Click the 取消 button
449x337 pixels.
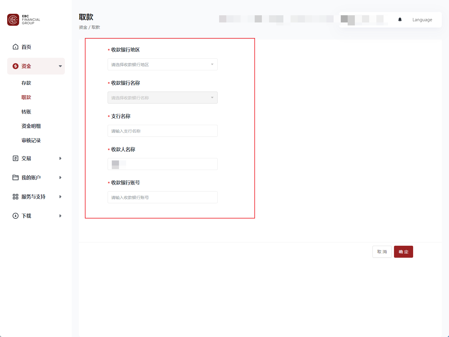click(x=382, y=252)
